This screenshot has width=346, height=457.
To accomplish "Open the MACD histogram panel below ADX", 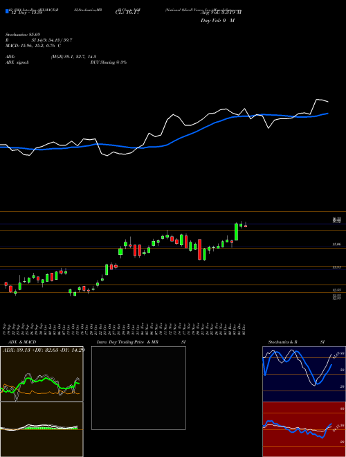I will tap(42, 429).
